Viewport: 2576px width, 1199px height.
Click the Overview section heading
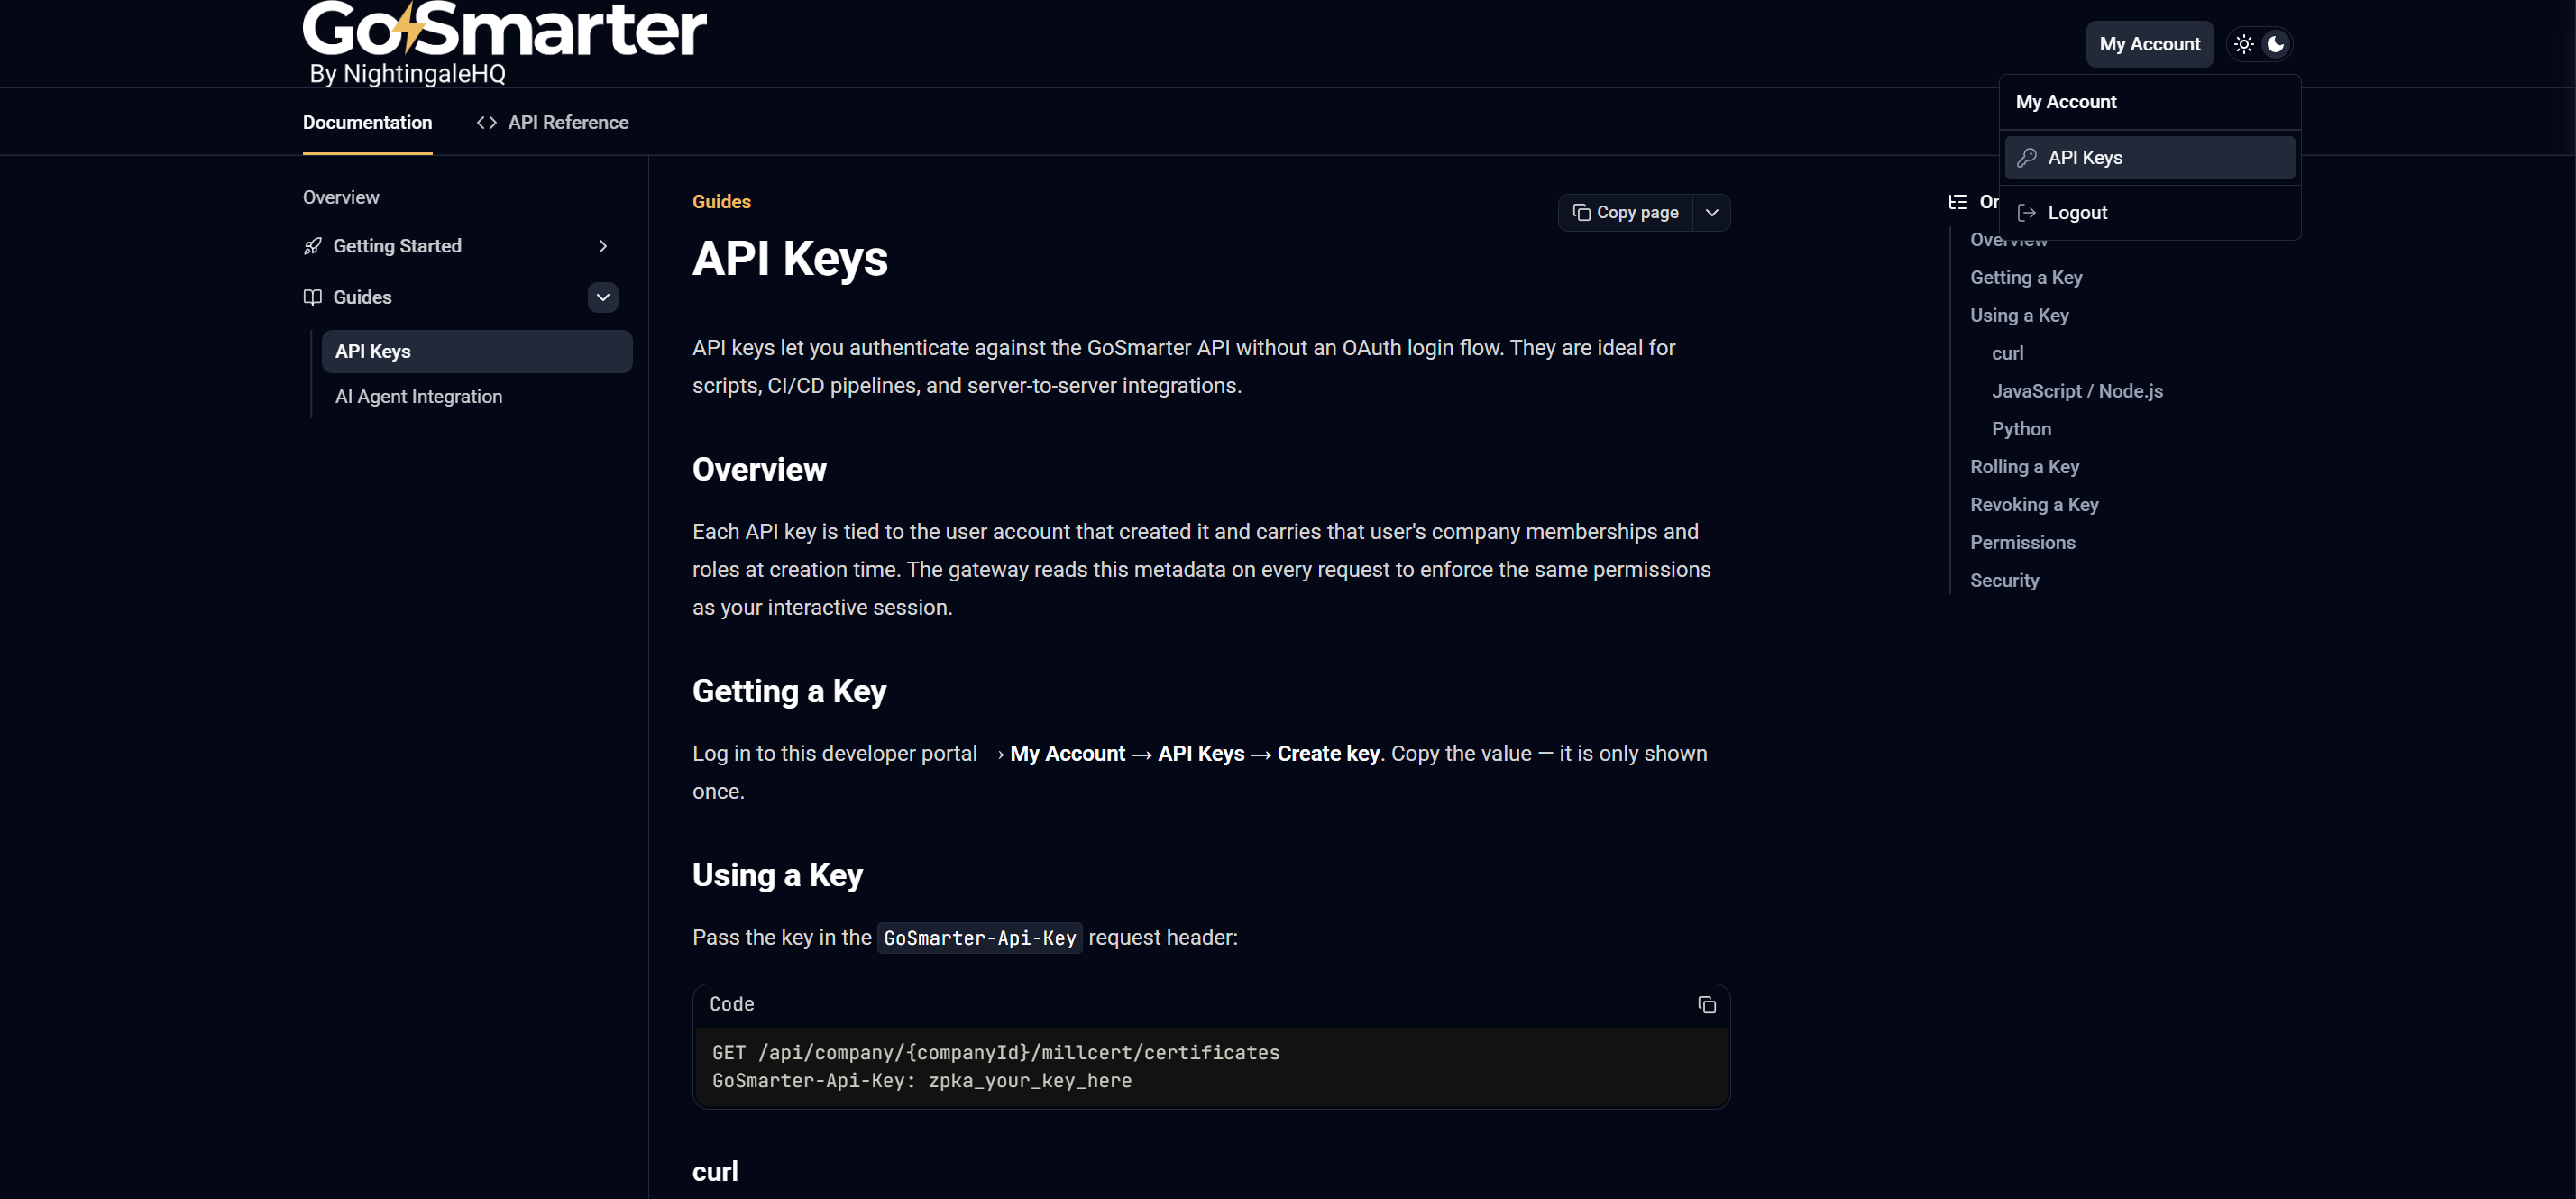pos(759,470)
